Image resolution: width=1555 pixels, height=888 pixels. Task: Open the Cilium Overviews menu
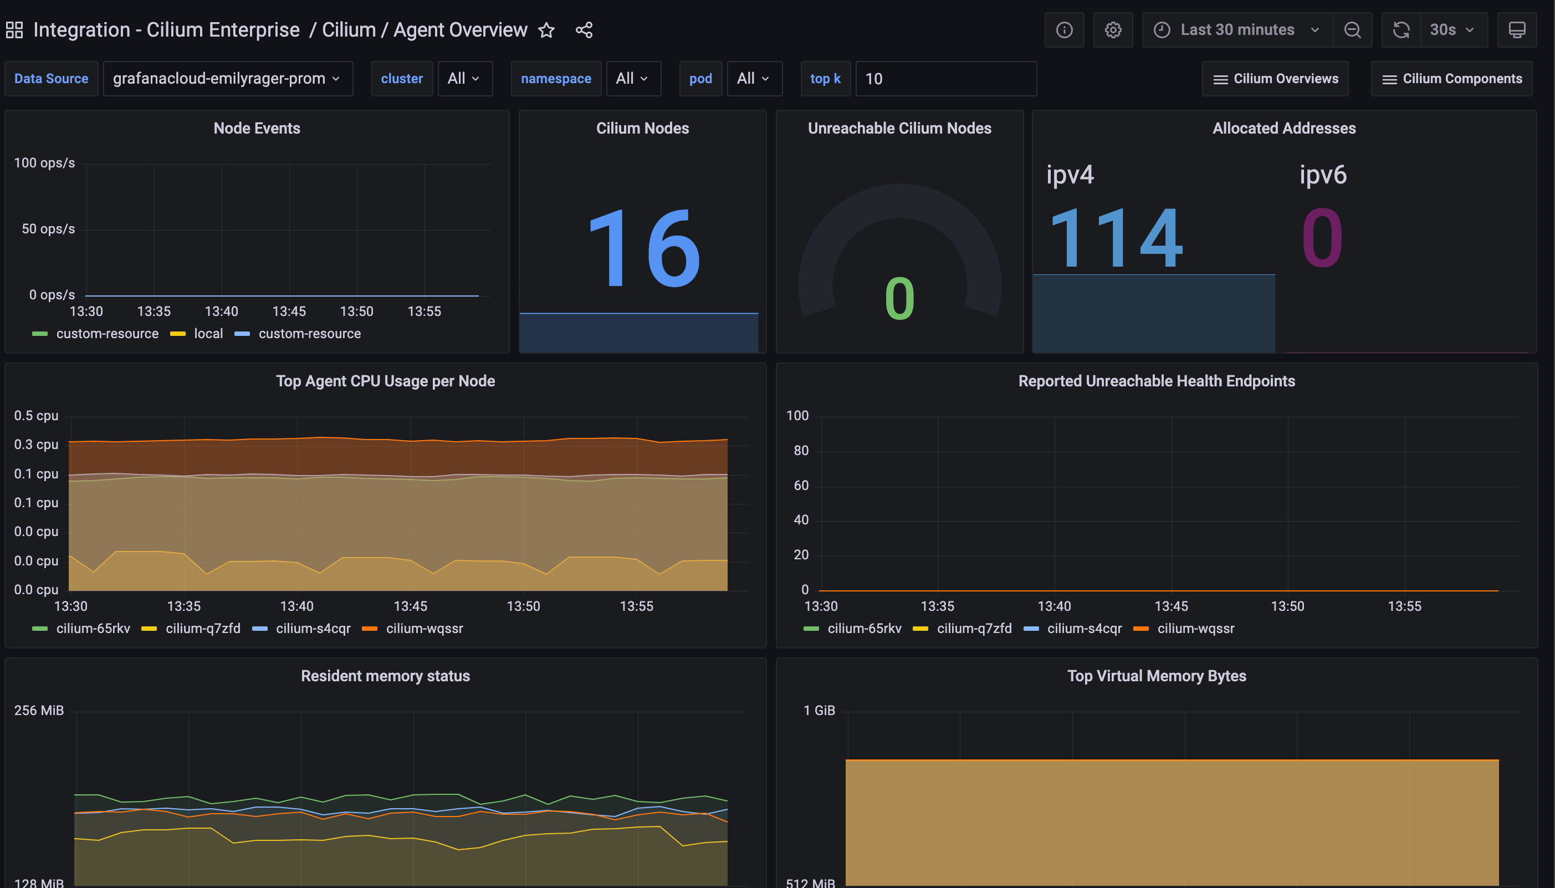tap(1275, 79)
